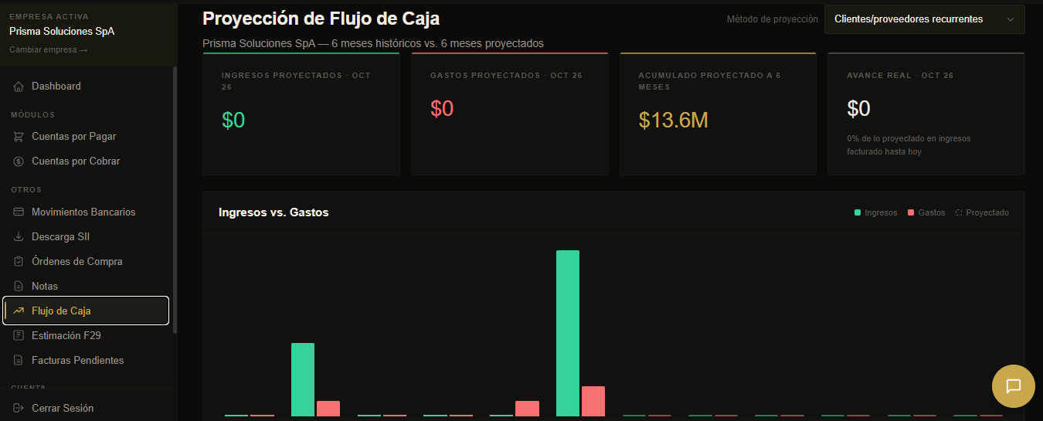The image size is (1043, 421).
Task: Click the Flujo de Caja trend icon
Action: [x=19, y=311]
